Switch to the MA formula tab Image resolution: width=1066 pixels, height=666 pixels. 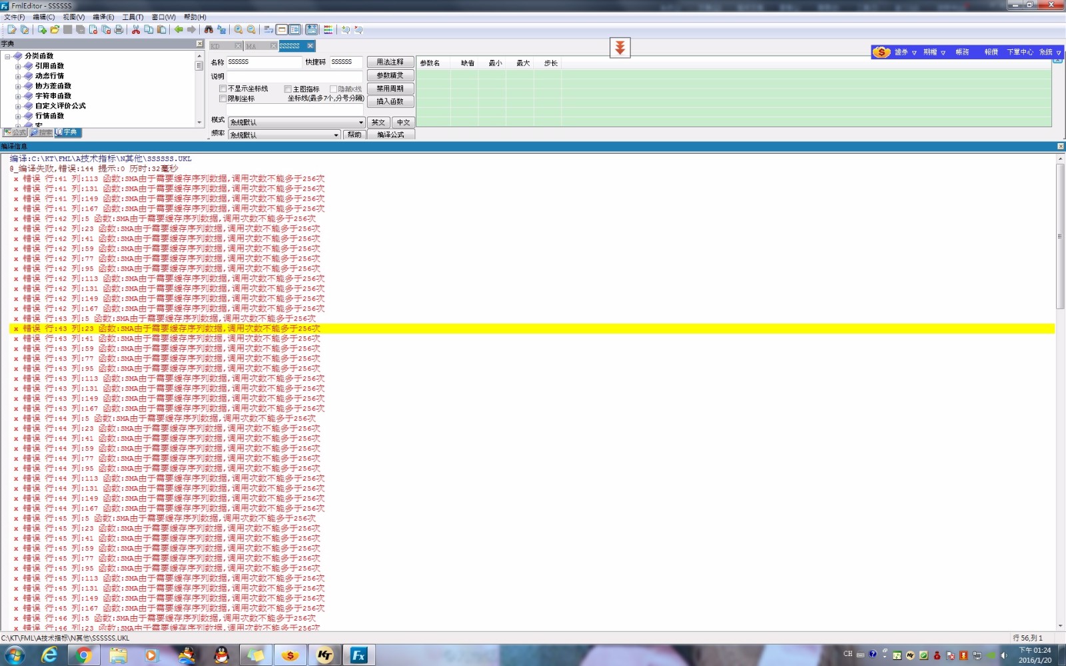point(252,46)
